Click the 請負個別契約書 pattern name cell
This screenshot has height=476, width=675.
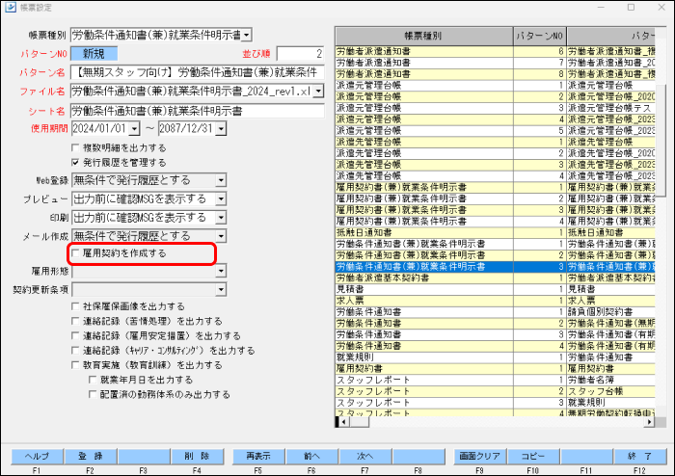coord(610,312)
